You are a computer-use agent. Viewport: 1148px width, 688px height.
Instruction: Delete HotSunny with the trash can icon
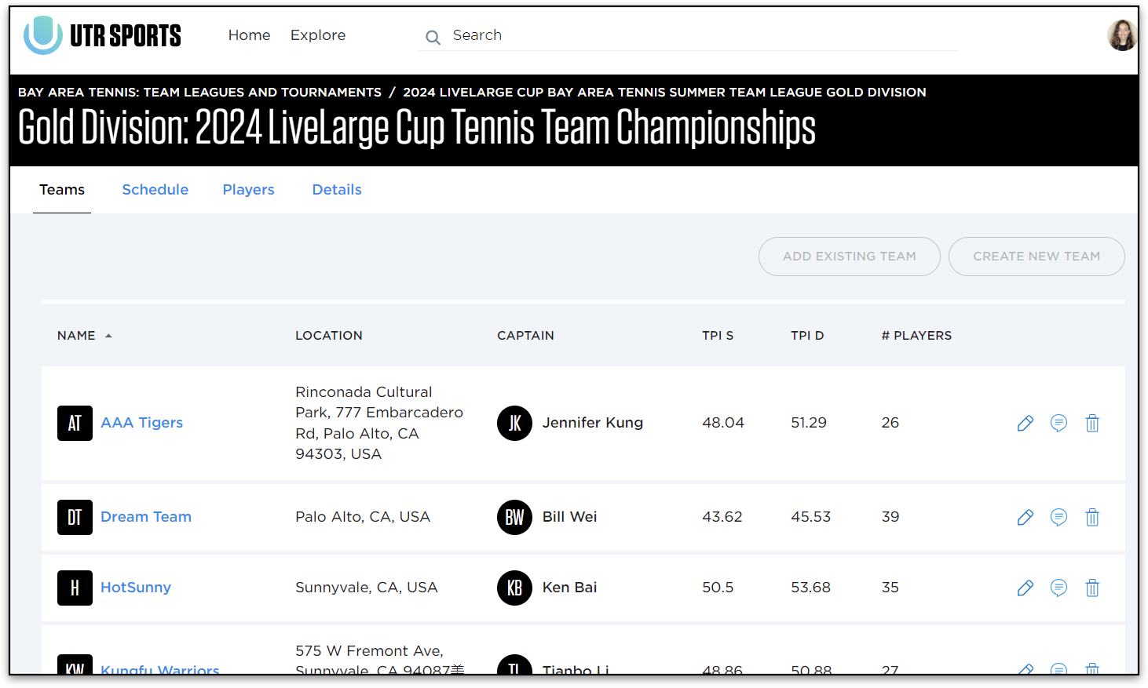point(1092,588)
